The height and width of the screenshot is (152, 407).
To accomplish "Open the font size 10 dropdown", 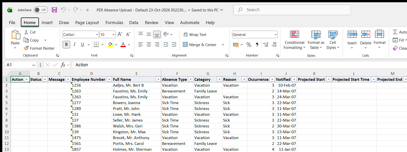I will pos(113,35).
